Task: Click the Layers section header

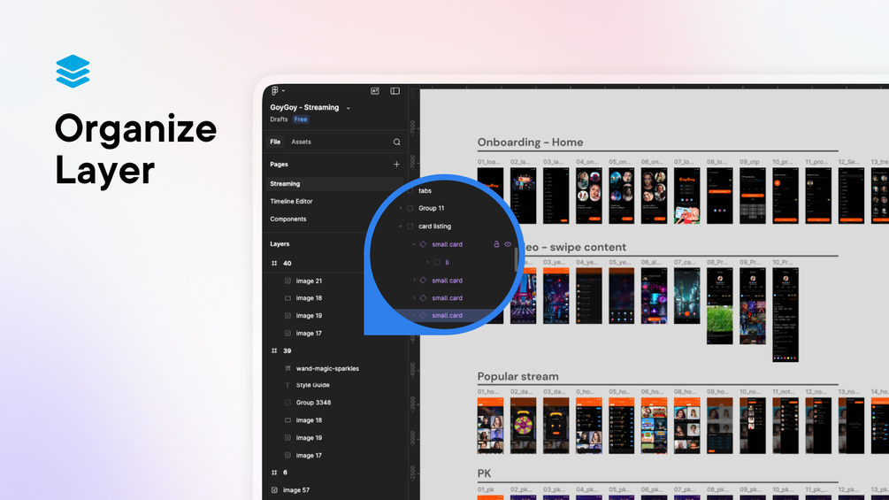Action: coord(280,243)
